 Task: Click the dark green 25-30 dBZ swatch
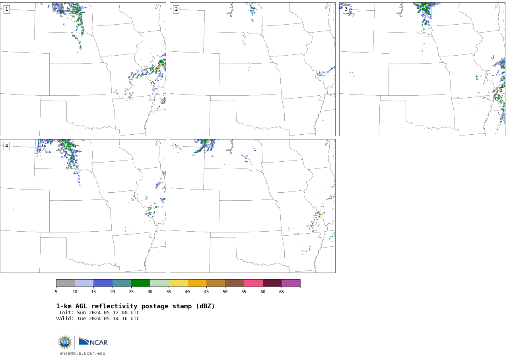[x=140, y=283]
